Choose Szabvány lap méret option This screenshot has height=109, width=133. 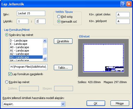(7, 35)
